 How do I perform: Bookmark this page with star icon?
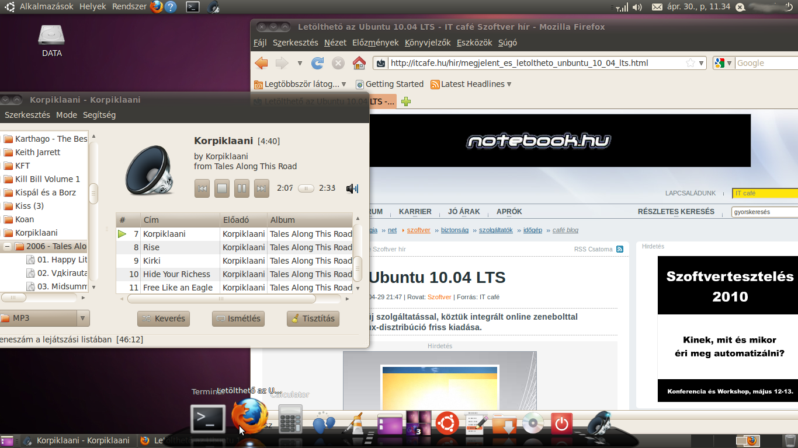point(691,63)
